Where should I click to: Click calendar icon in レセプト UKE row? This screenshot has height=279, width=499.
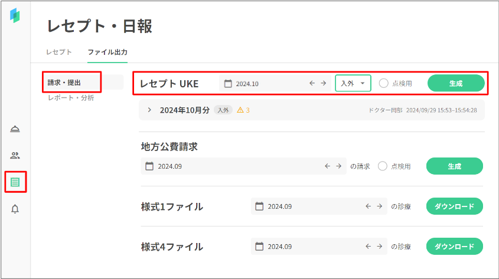point(228,84)
